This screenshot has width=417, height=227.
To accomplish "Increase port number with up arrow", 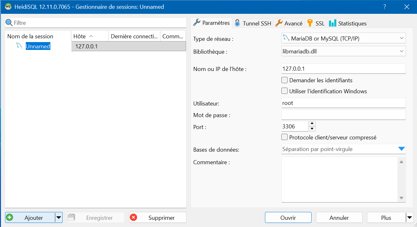I will click(x=312, y=124).
